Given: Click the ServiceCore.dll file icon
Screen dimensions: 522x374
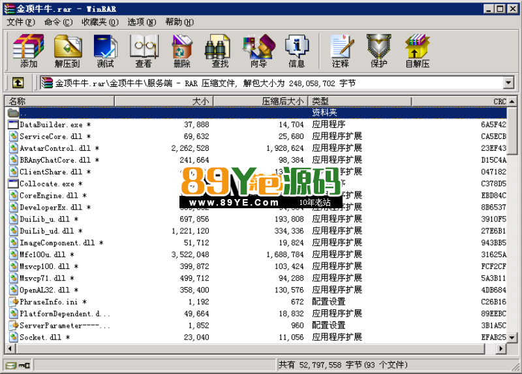Looking at the screenshot, I should (x=13, y=136).
